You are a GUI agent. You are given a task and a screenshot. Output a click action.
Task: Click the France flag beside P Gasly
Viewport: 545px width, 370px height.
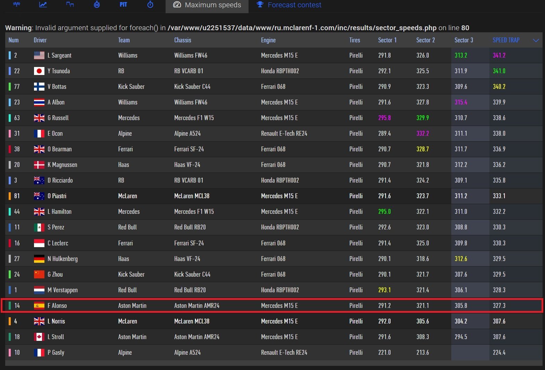coord(39,352)
